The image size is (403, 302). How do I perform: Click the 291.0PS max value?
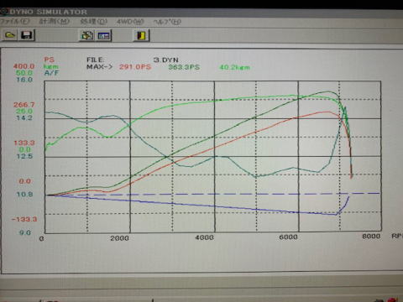(135, 67)
